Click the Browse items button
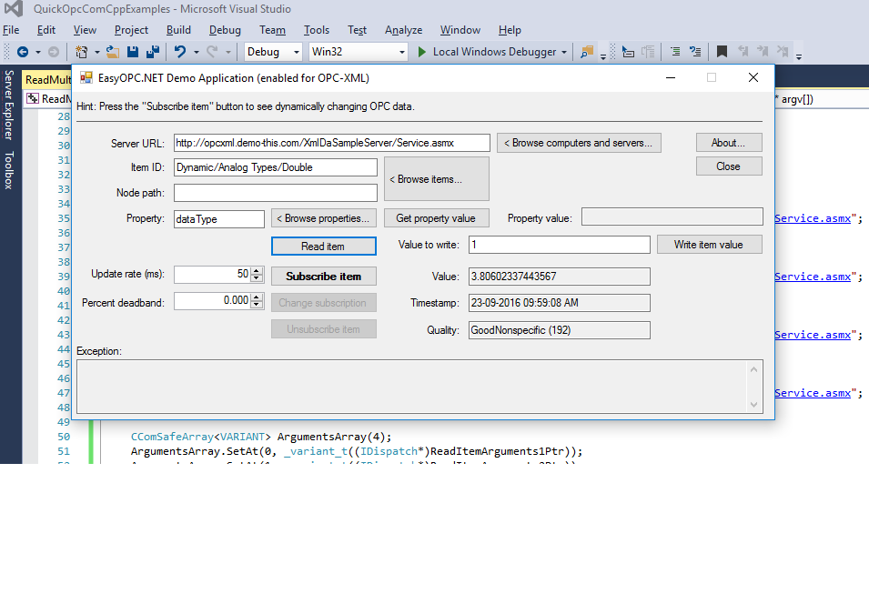This screenshot has height=604, width=869. (437, 179)
